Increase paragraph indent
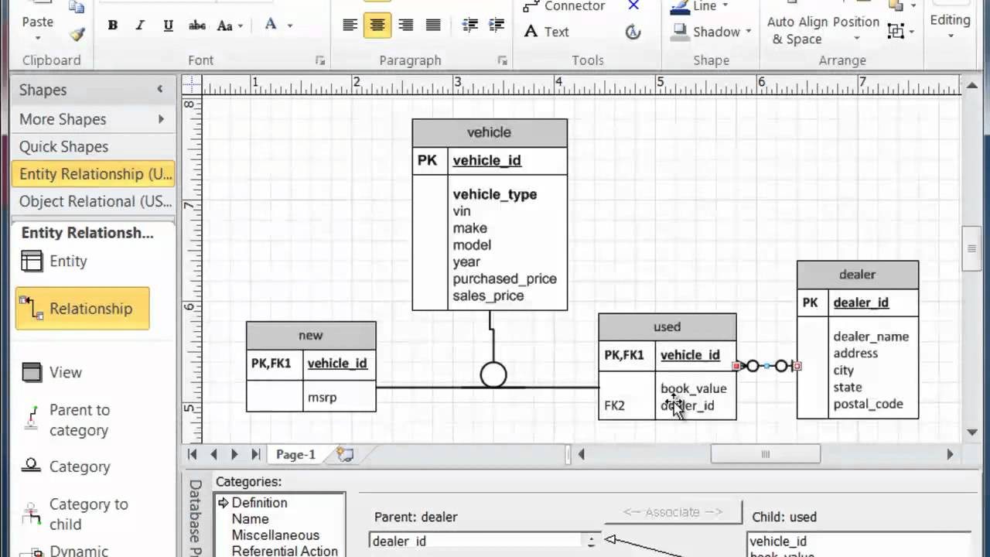This screenshot has width=990, height=557. pos(497,26)
